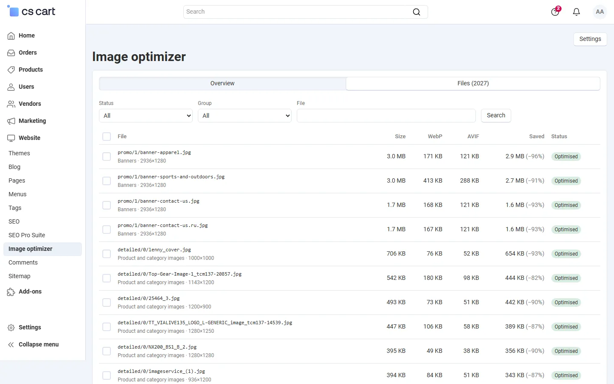Select Image optimizer menu item
Screen dimensions: 614x384
click(43, 249)
